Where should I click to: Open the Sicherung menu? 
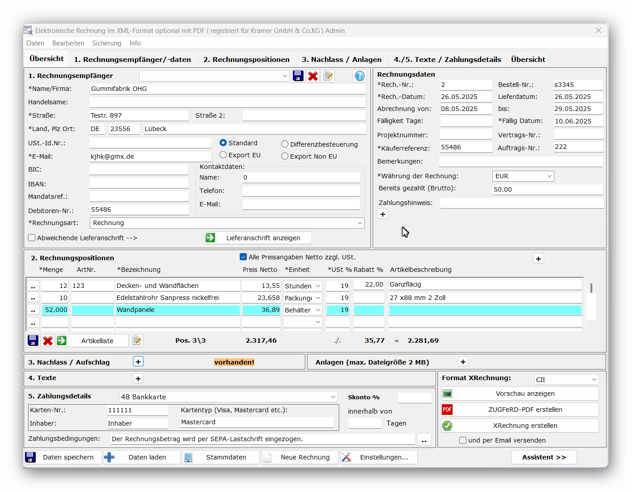(107, 43)
